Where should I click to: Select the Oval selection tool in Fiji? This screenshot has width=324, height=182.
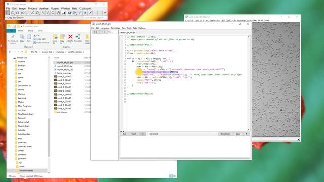[13, 13]
